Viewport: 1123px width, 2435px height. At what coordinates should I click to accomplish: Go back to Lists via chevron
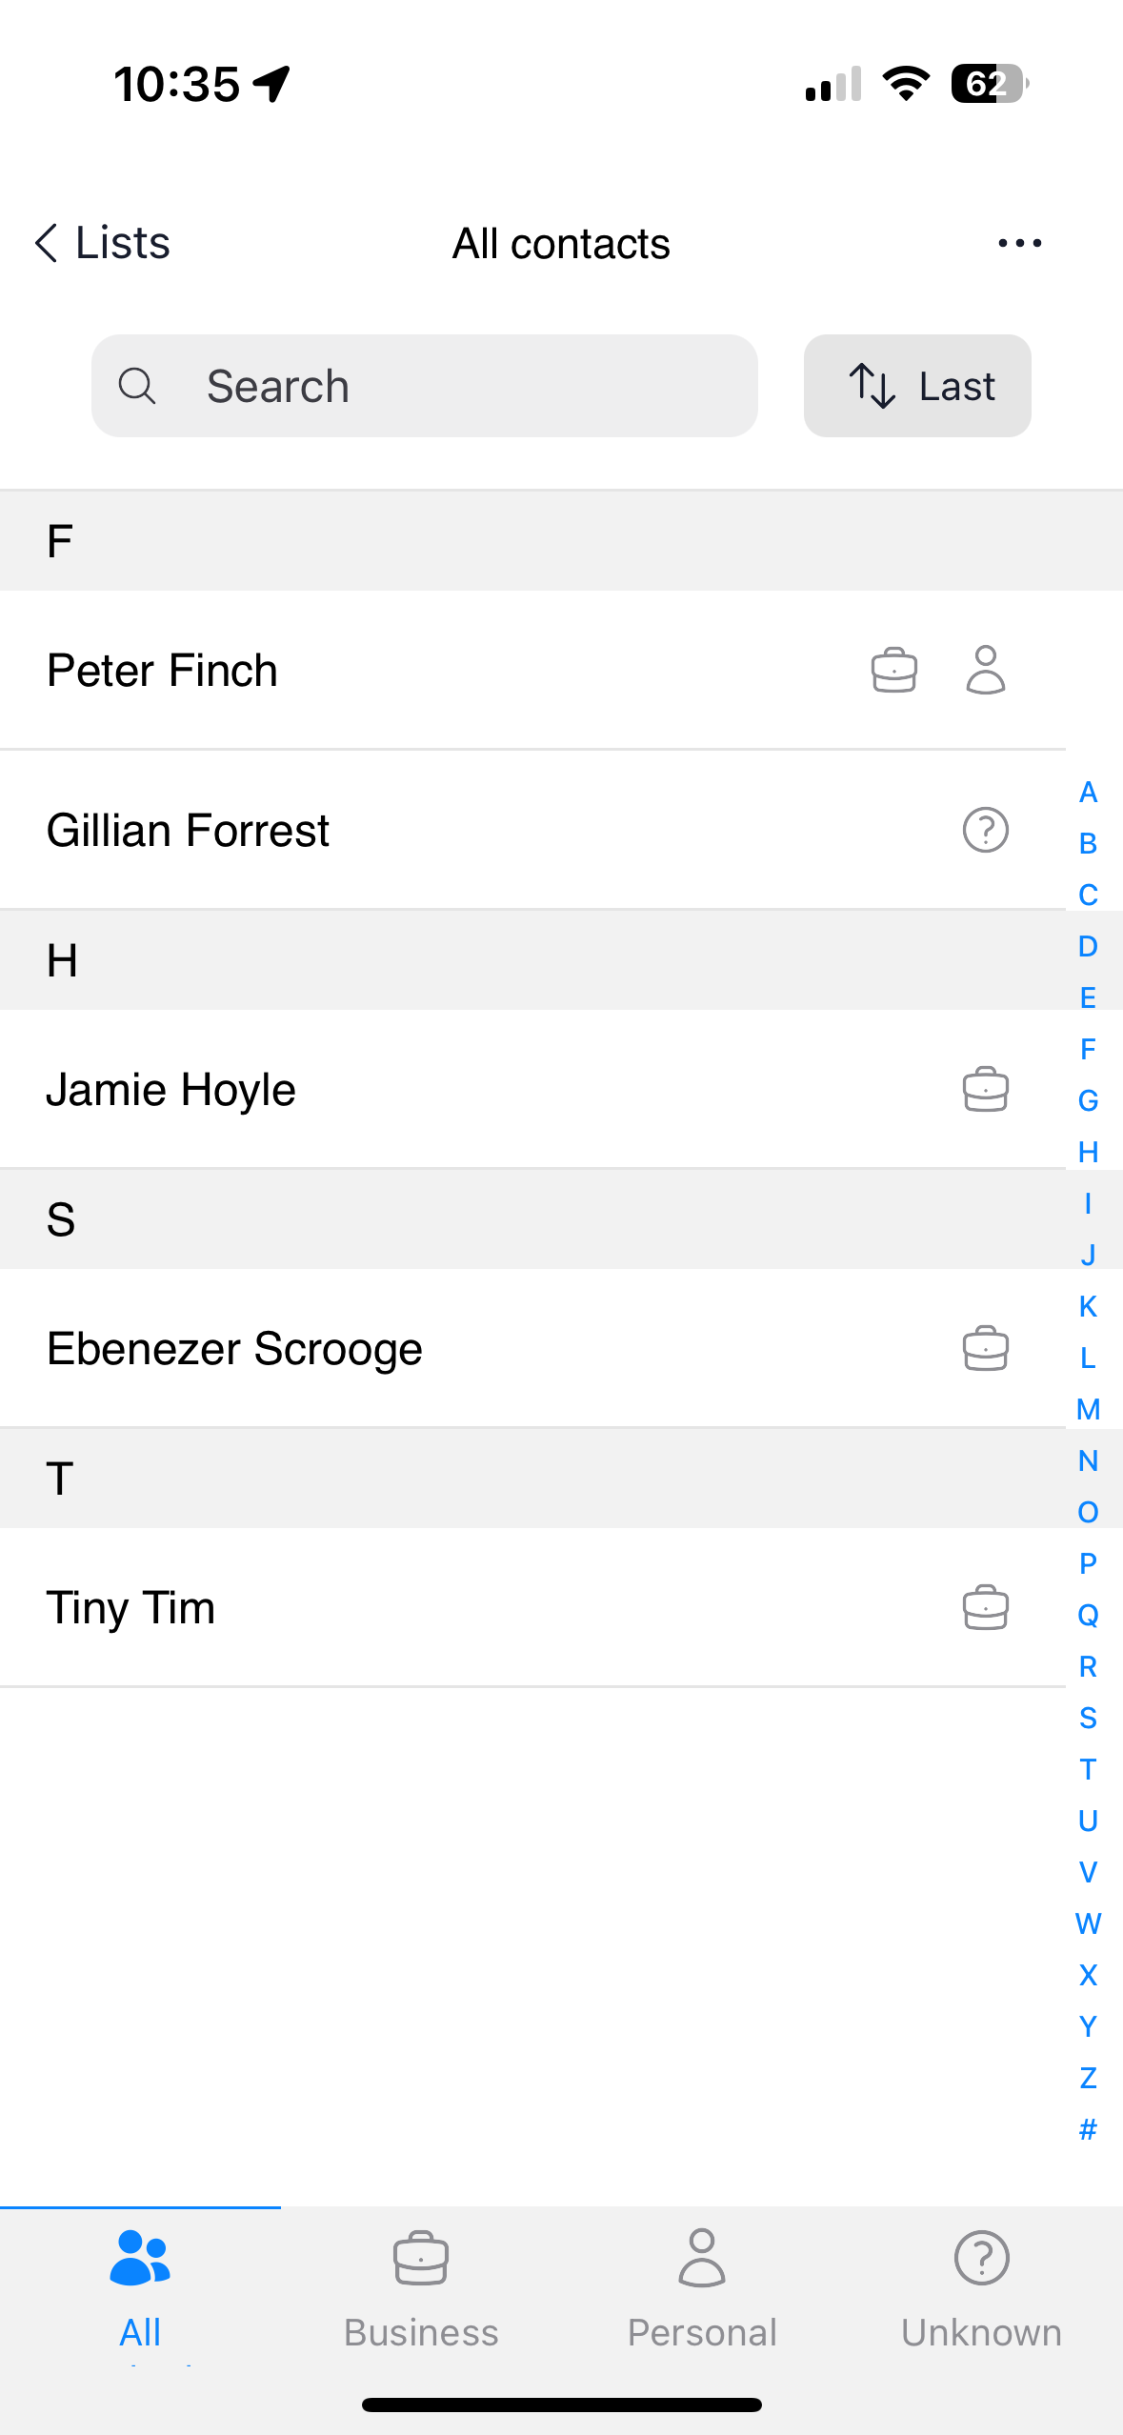pos(102,243)
